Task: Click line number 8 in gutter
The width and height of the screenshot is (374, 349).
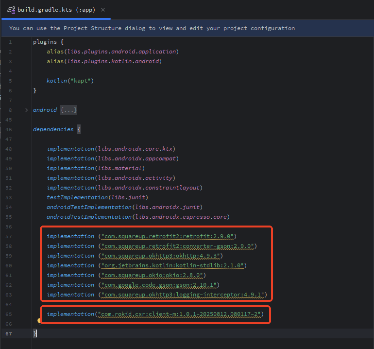Action: pos(10,110)
